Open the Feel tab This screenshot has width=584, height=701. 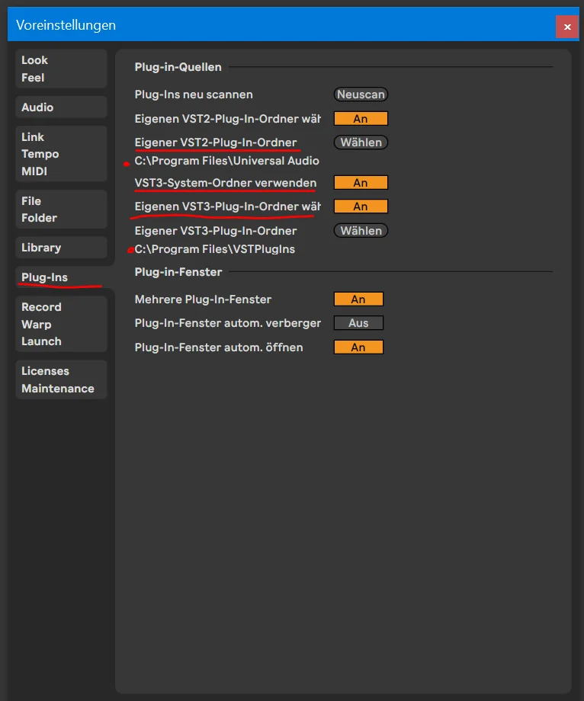(33, 78)
